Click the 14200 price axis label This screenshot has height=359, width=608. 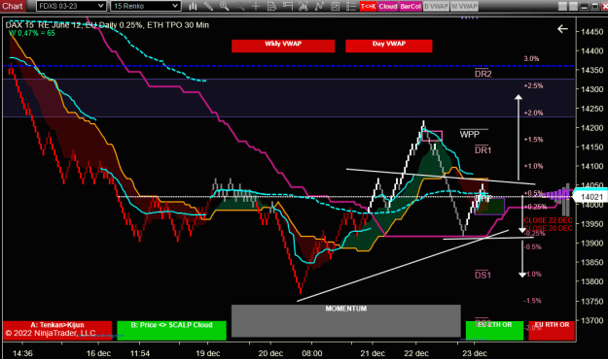pos(592,128)
